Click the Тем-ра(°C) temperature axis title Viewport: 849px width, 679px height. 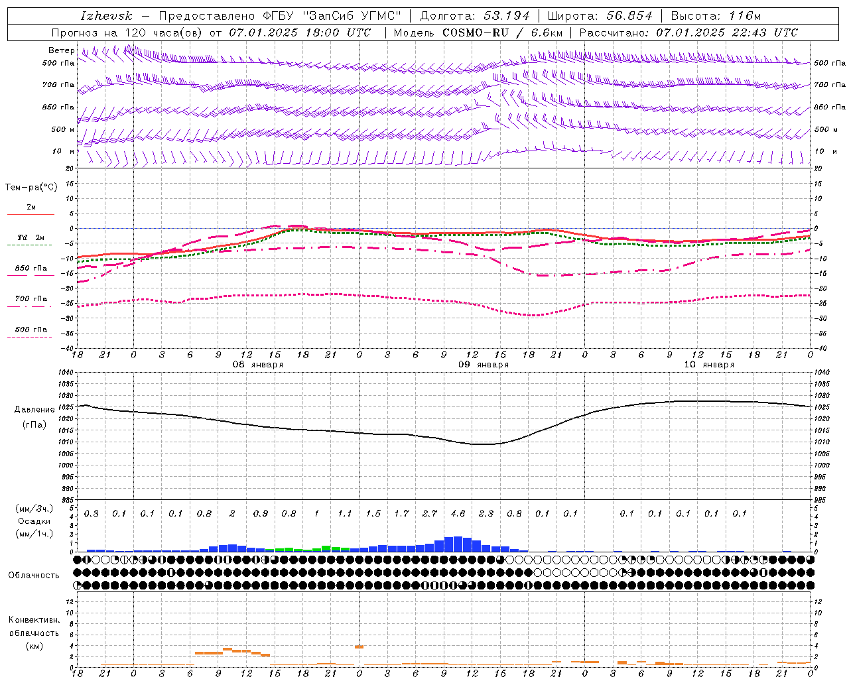coord(31,188)
